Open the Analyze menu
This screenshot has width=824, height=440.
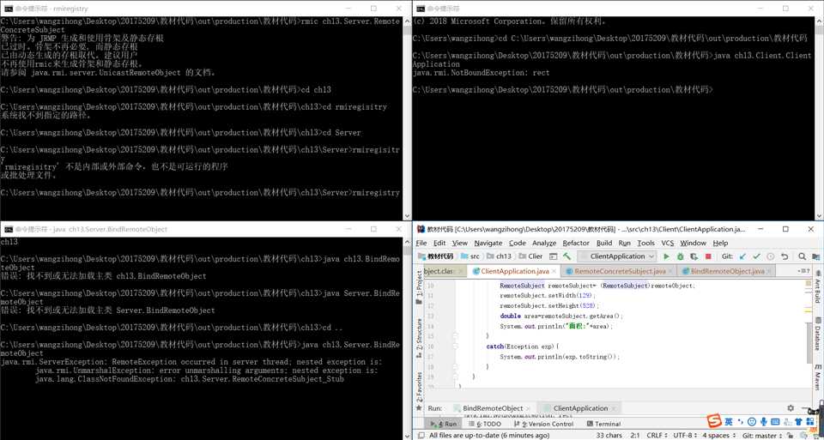tap(544, 243)
